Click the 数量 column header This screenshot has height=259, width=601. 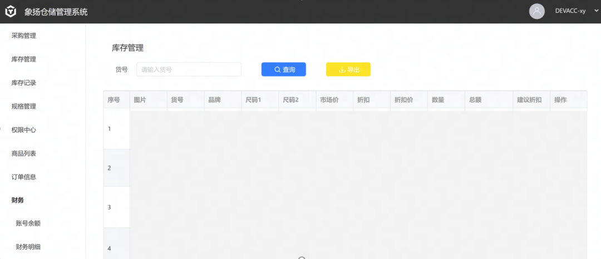(446, 100)
